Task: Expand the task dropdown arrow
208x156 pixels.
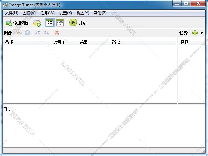Action: click(201, 33)
